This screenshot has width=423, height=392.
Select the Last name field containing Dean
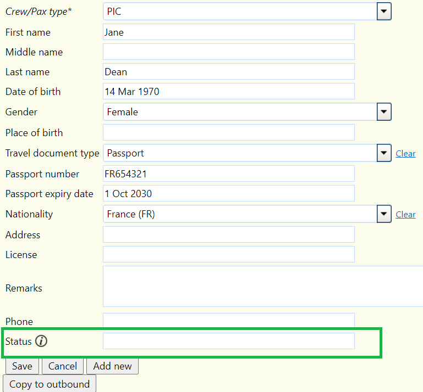tap(229, 71)
